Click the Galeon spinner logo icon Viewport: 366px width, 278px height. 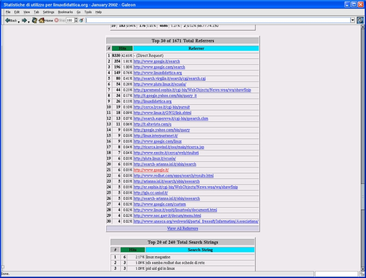(360, 20)
